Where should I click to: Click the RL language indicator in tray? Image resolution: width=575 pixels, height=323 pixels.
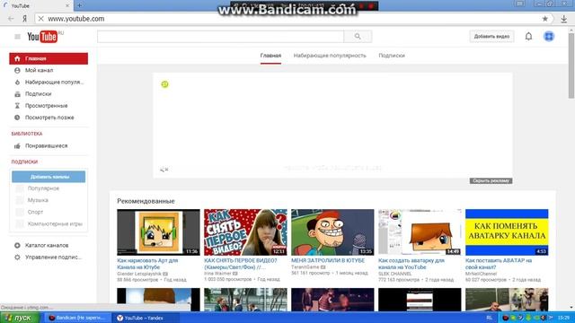pos(489,318)
